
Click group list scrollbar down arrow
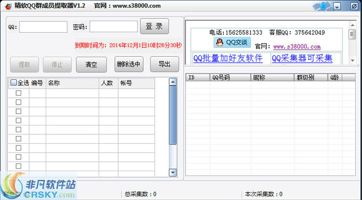coord(173,172)
